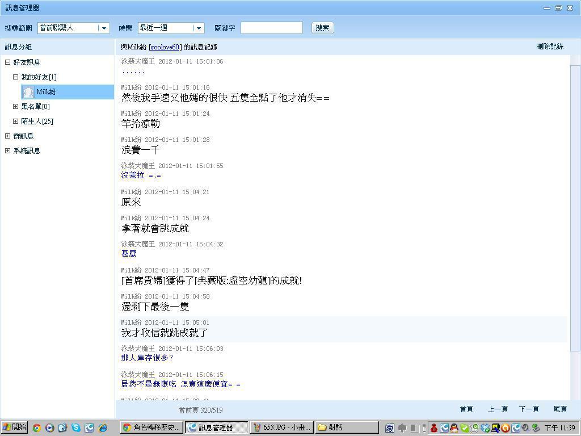Jump to last page with 尾頁
The height and width of the screenshot is (436, 581).
tap(560, 409)
